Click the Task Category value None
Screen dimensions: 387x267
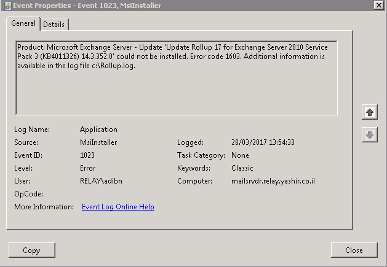coord(240,155)
